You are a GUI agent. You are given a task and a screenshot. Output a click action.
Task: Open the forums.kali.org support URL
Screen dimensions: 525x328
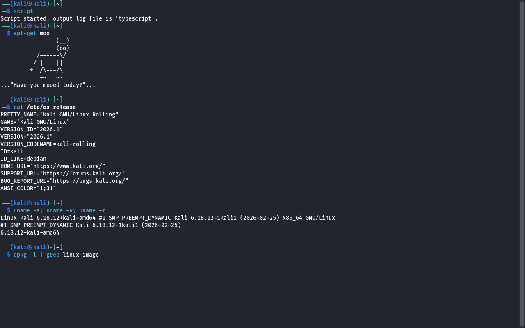point(82,173)
